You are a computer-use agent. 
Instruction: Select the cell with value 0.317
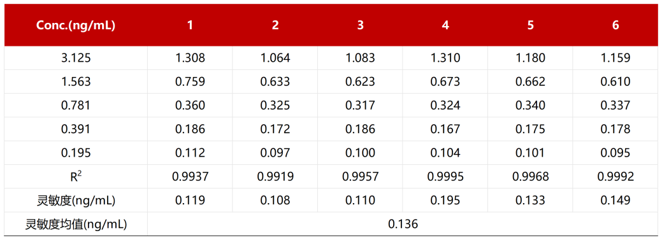(x=360, y=105)
